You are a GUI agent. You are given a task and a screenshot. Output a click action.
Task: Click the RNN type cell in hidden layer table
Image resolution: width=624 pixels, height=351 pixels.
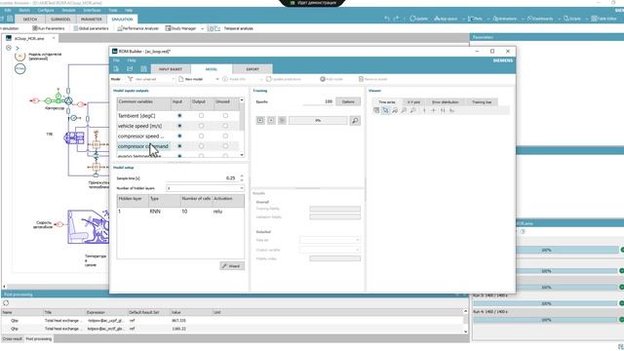155,212
